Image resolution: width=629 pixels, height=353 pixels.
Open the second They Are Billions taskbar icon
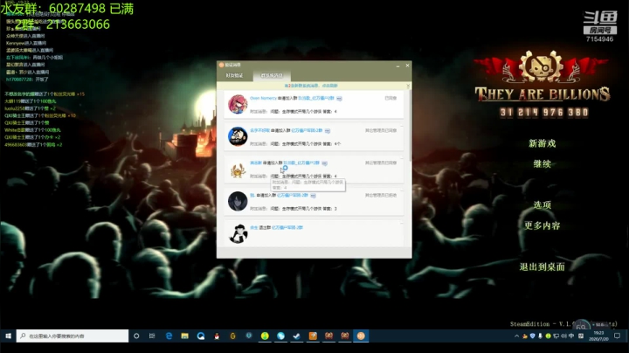coord(345,336)
